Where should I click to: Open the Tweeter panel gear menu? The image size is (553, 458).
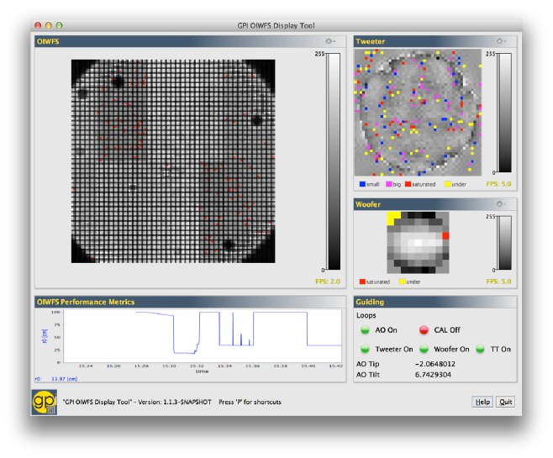(x=501, y=41)
